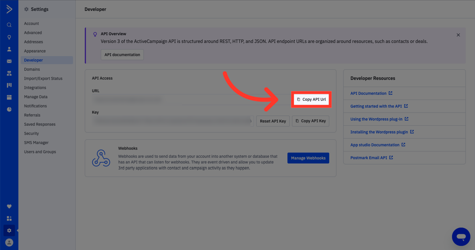Click Copy API Url button
475x250 pixels.
point(311,99)
